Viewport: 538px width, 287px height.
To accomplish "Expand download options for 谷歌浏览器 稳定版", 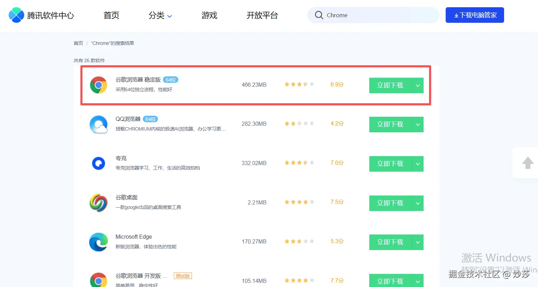I will [x=418, y=85].
